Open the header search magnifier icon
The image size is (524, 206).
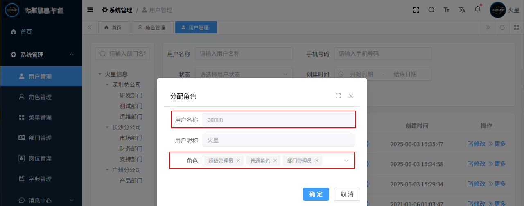click(431, 10)
